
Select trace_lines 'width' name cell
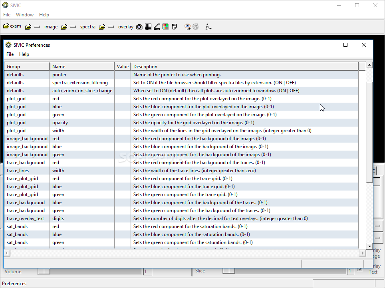tap(82, 171)
